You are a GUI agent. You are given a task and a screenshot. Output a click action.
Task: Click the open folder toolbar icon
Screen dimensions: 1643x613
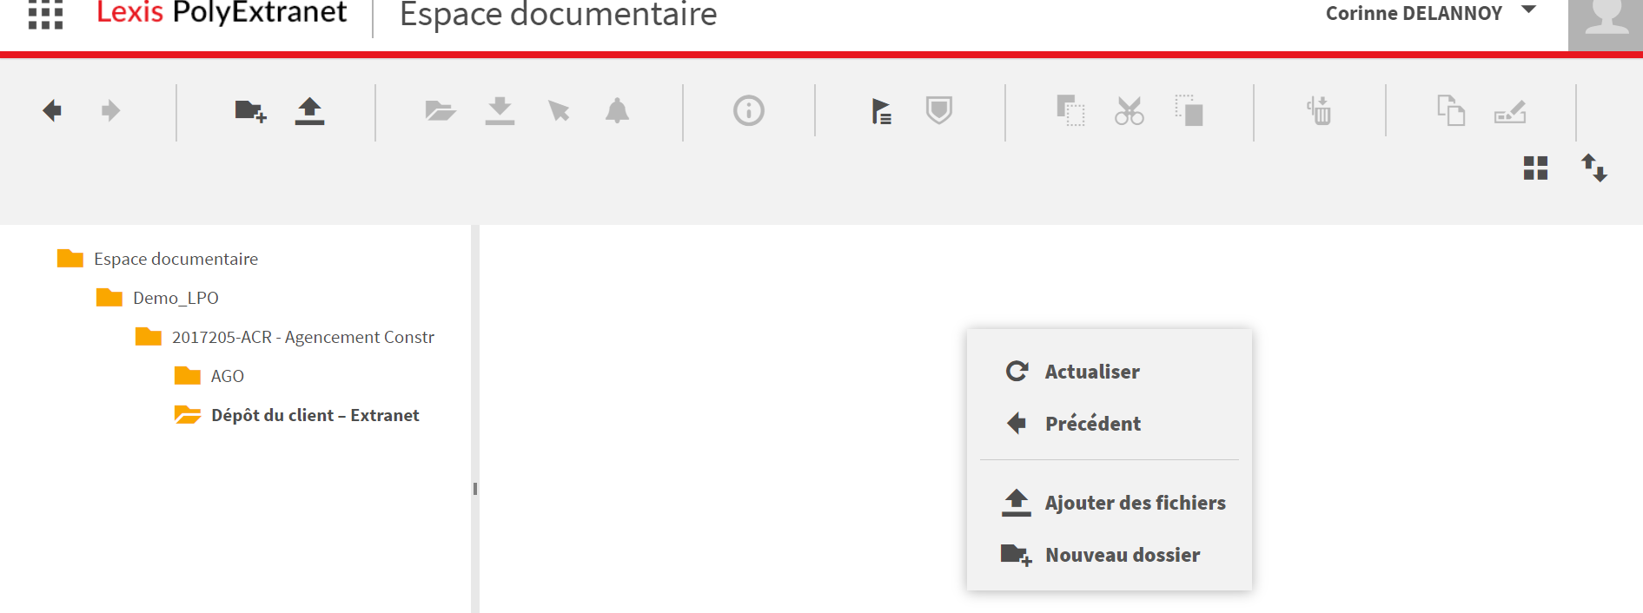tap(441, 111)
